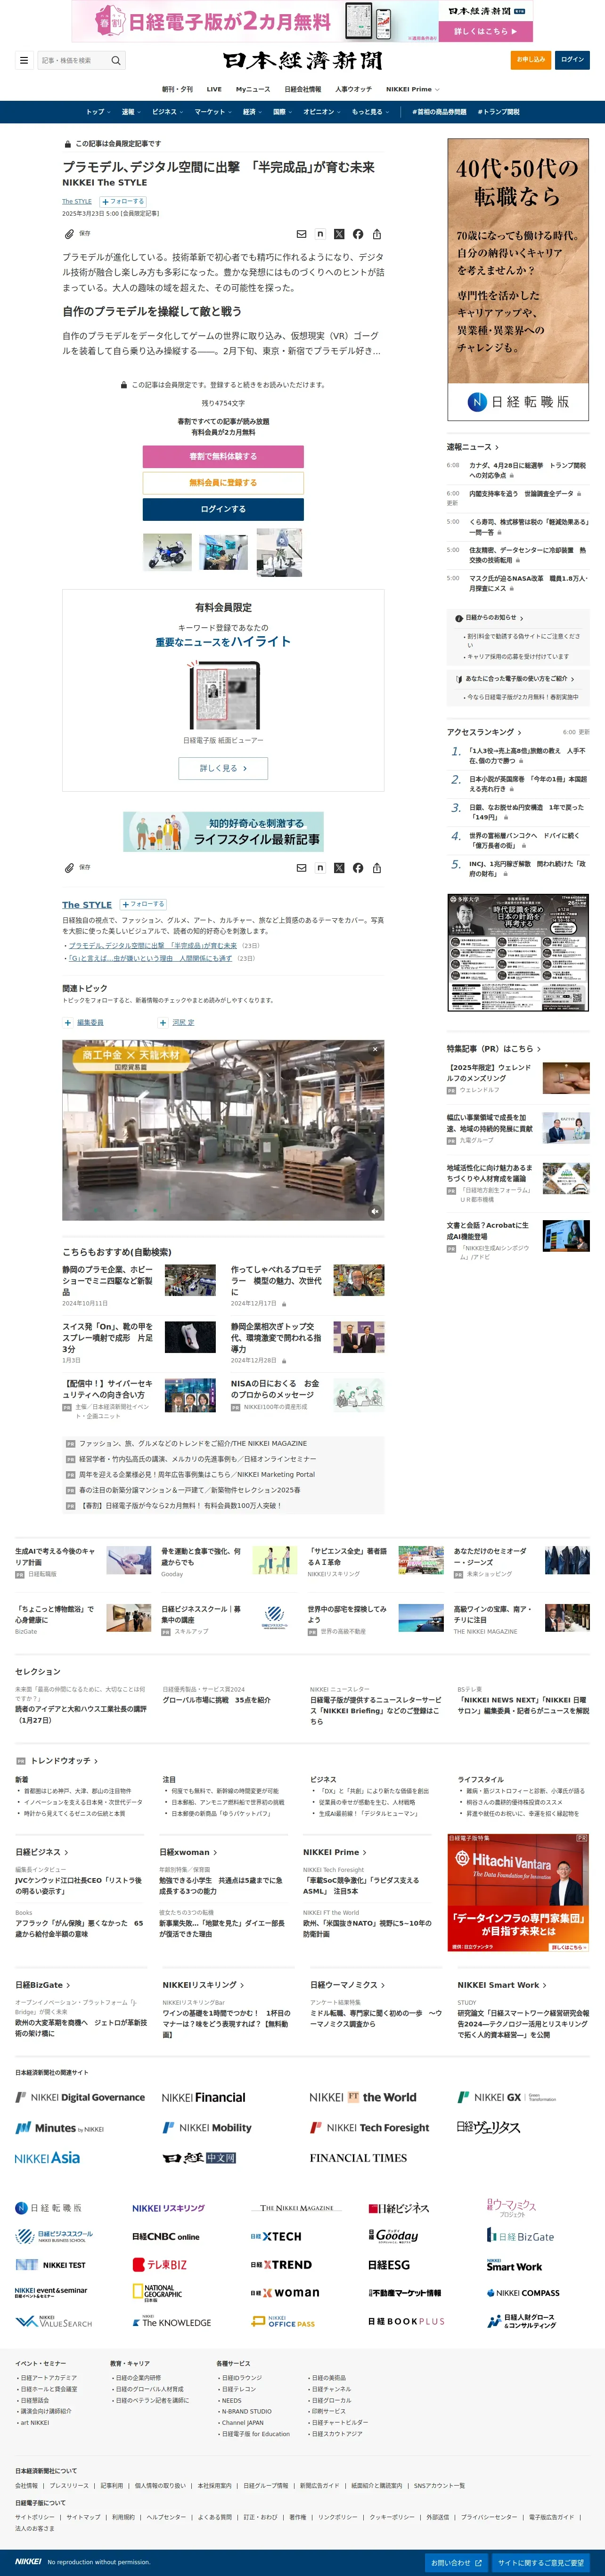Open 速報ニュース section link
Viewport: 605px width, 2576px height.
[x=472, y=447]
